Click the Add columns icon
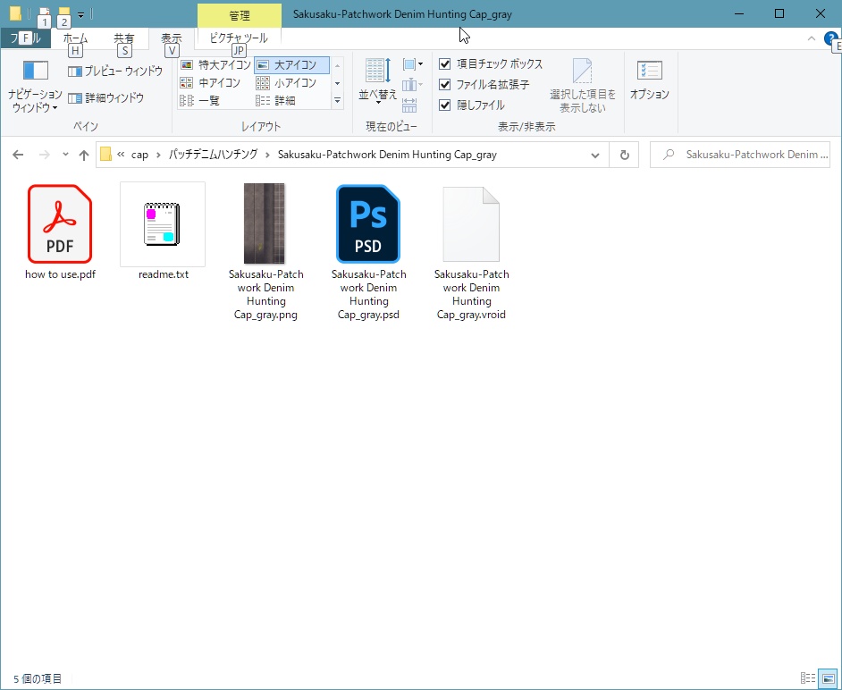This screenshot has width=842, height=690. [x=412, y=85]
